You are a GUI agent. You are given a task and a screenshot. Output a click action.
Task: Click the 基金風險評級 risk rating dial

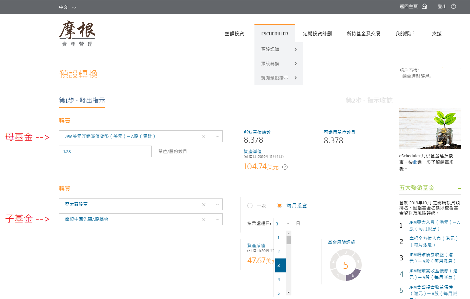pos(346,265)
